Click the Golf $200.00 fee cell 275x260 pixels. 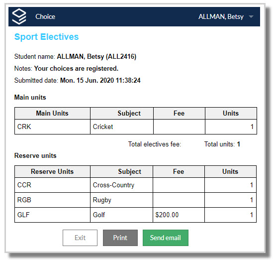(x=179, y=215)
